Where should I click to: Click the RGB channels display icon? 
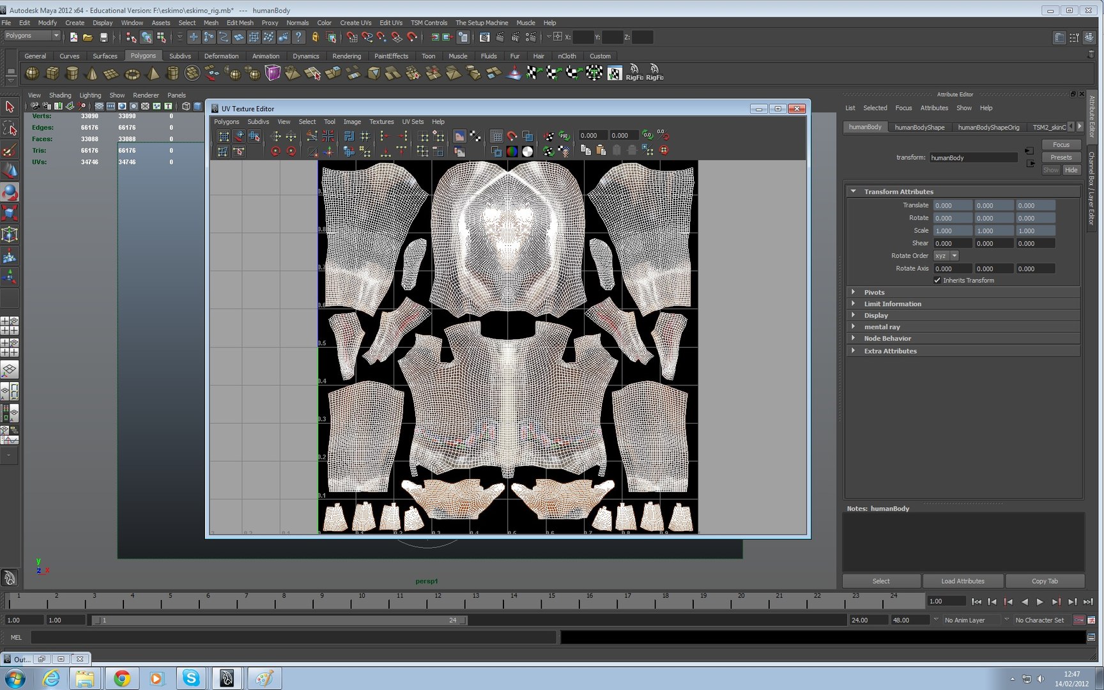point(512,151)
